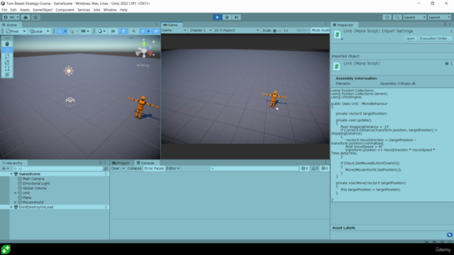Open the Display 1 dropdown
Image resolution: width=454 pixels, height=255 pixels.
pos(200,30)
